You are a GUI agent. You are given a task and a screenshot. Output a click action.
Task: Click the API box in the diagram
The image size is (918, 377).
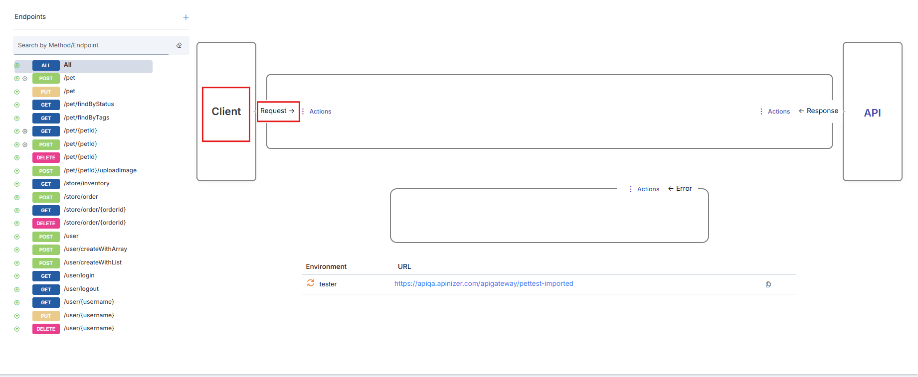(x=872, y=113)
